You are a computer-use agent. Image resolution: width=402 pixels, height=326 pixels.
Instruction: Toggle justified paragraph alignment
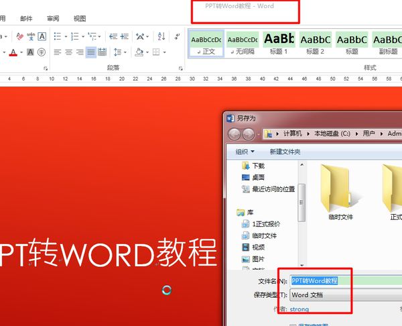[91, 52]
